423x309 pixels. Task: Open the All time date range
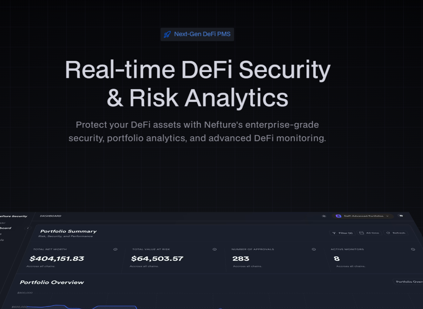coord(369,233)
